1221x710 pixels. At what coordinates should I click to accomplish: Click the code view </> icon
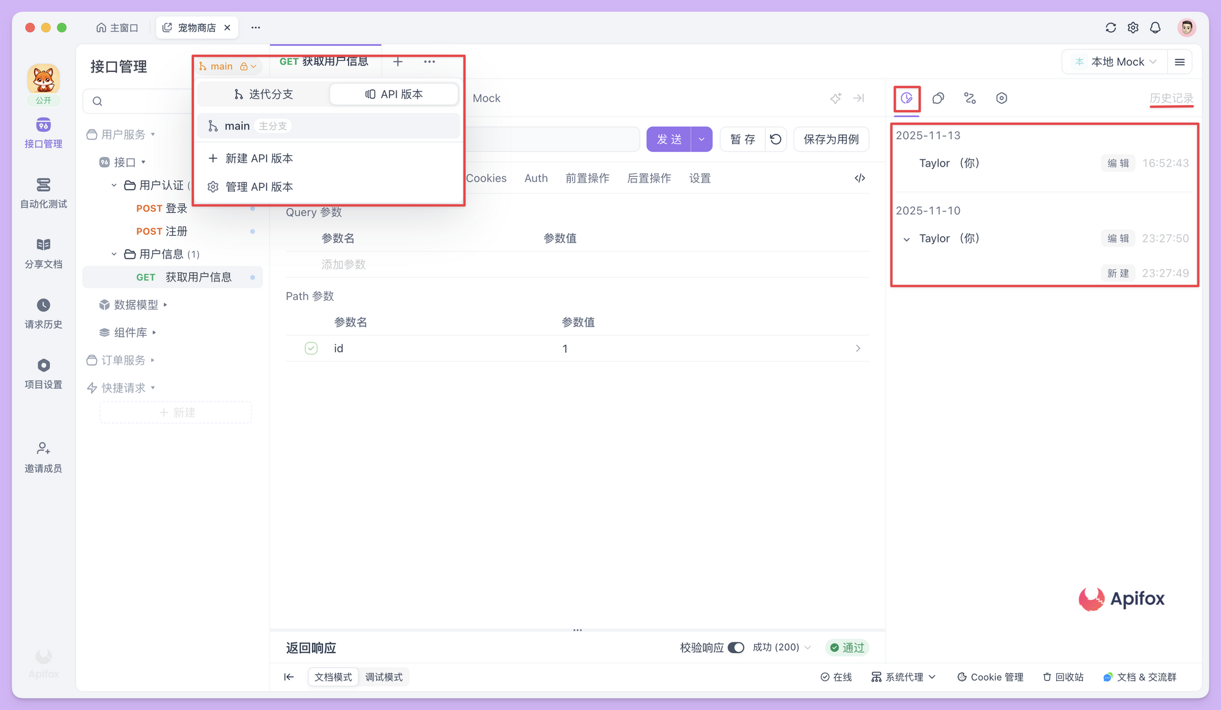(860, 178)
